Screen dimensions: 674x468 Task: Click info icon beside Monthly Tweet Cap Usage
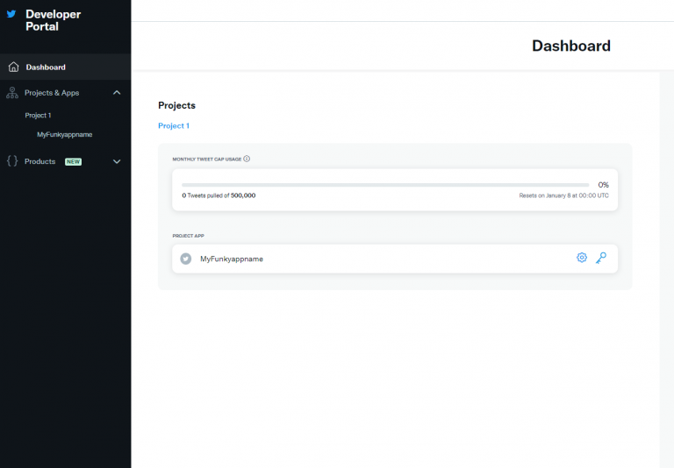247,159
